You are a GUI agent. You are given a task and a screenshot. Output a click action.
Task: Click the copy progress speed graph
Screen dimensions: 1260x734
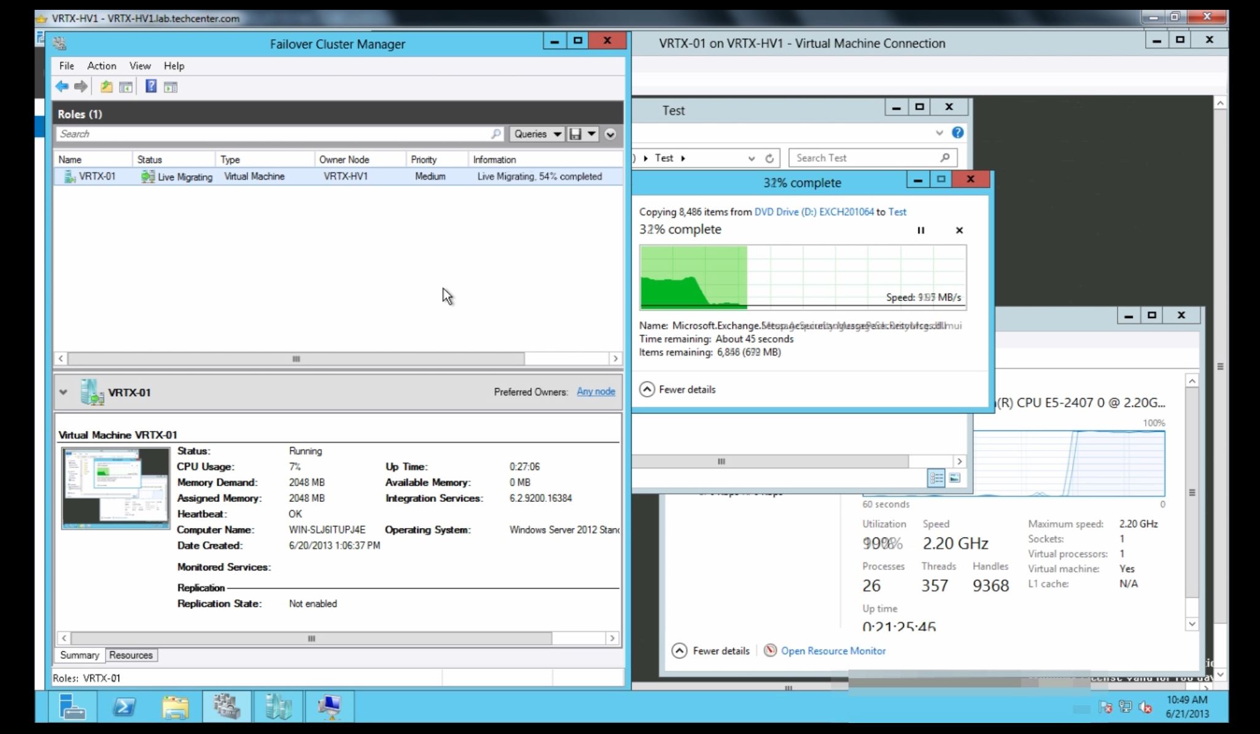point(803,277)
